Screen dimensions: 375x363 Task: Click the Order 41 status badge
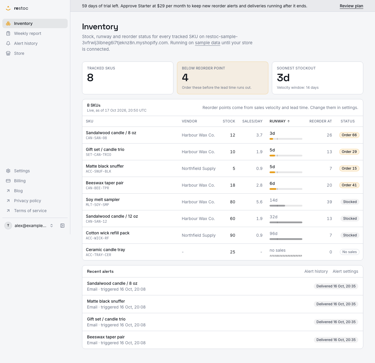(x=349, y=185)
